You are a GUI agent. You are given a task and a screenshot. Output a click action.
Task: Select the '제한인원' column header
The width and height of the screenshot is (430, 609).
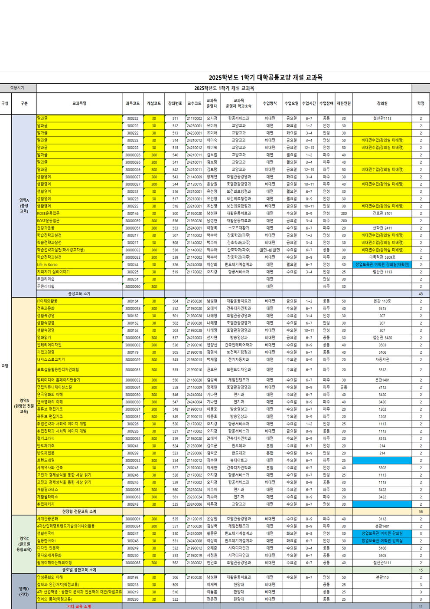point(344,103)
